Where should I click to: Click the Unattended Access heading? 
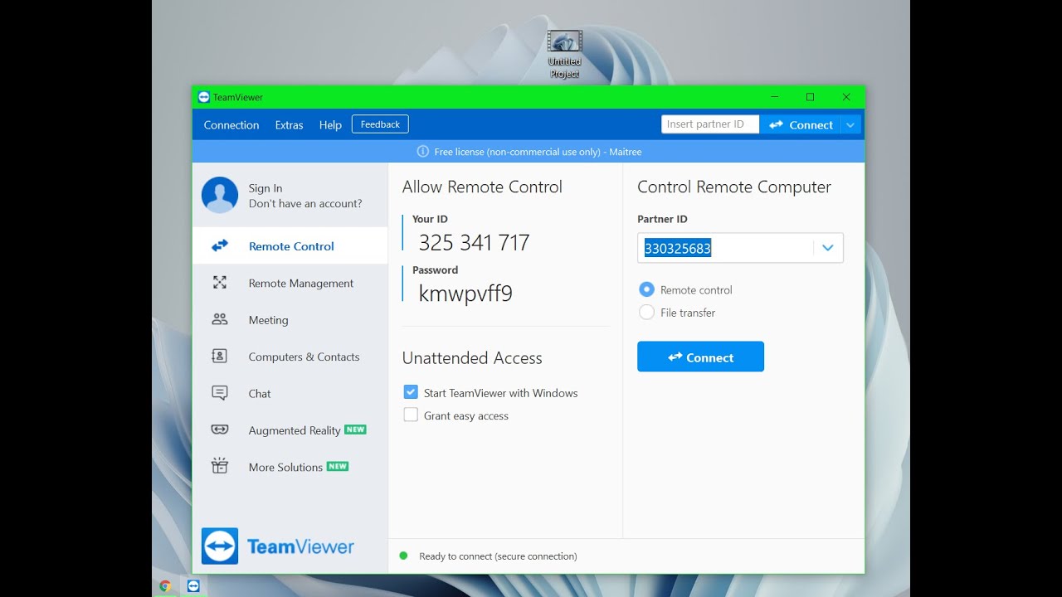click(x=472, y=358)
